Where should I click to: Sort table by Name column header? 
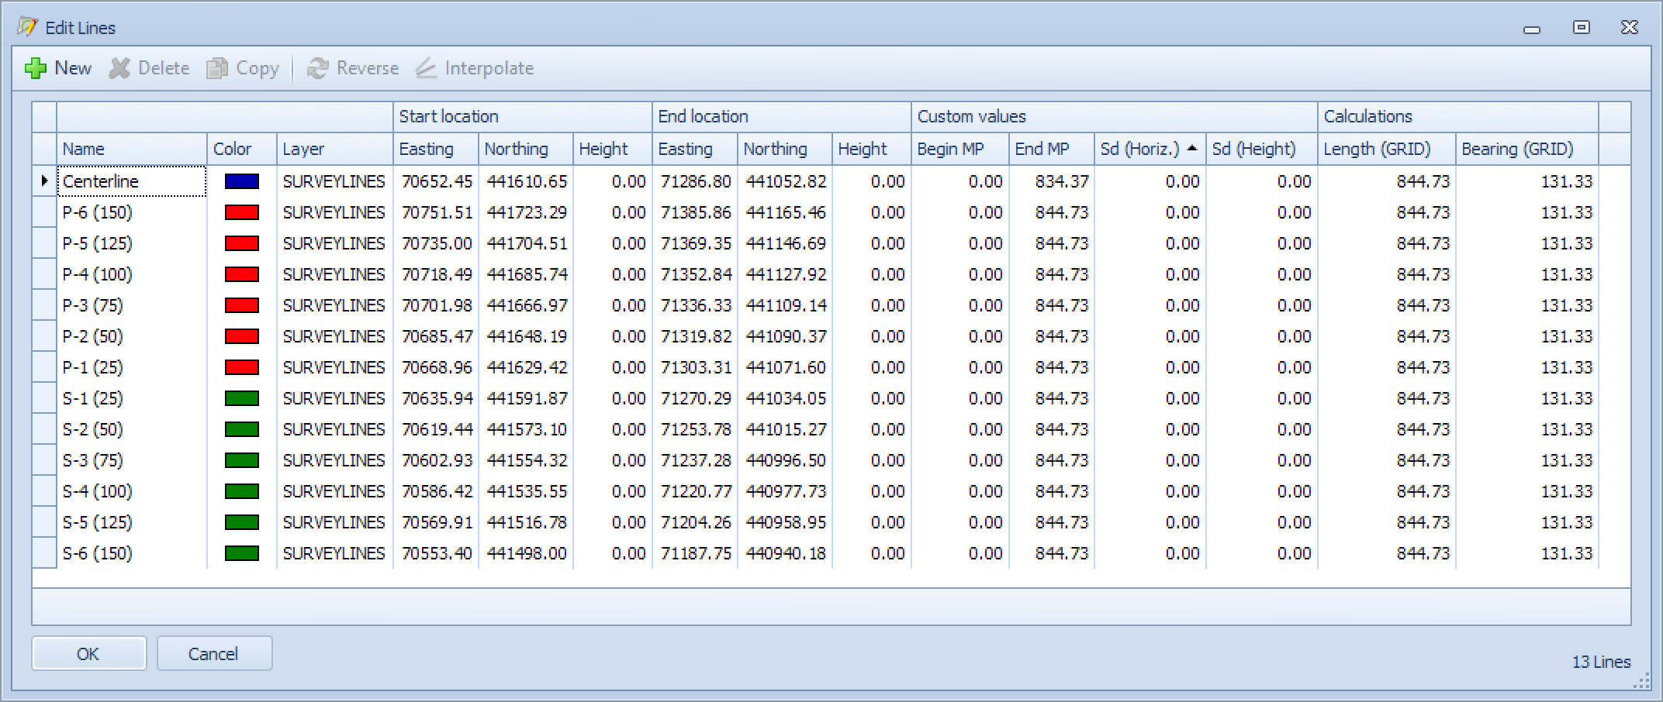[x=132, y=149]
